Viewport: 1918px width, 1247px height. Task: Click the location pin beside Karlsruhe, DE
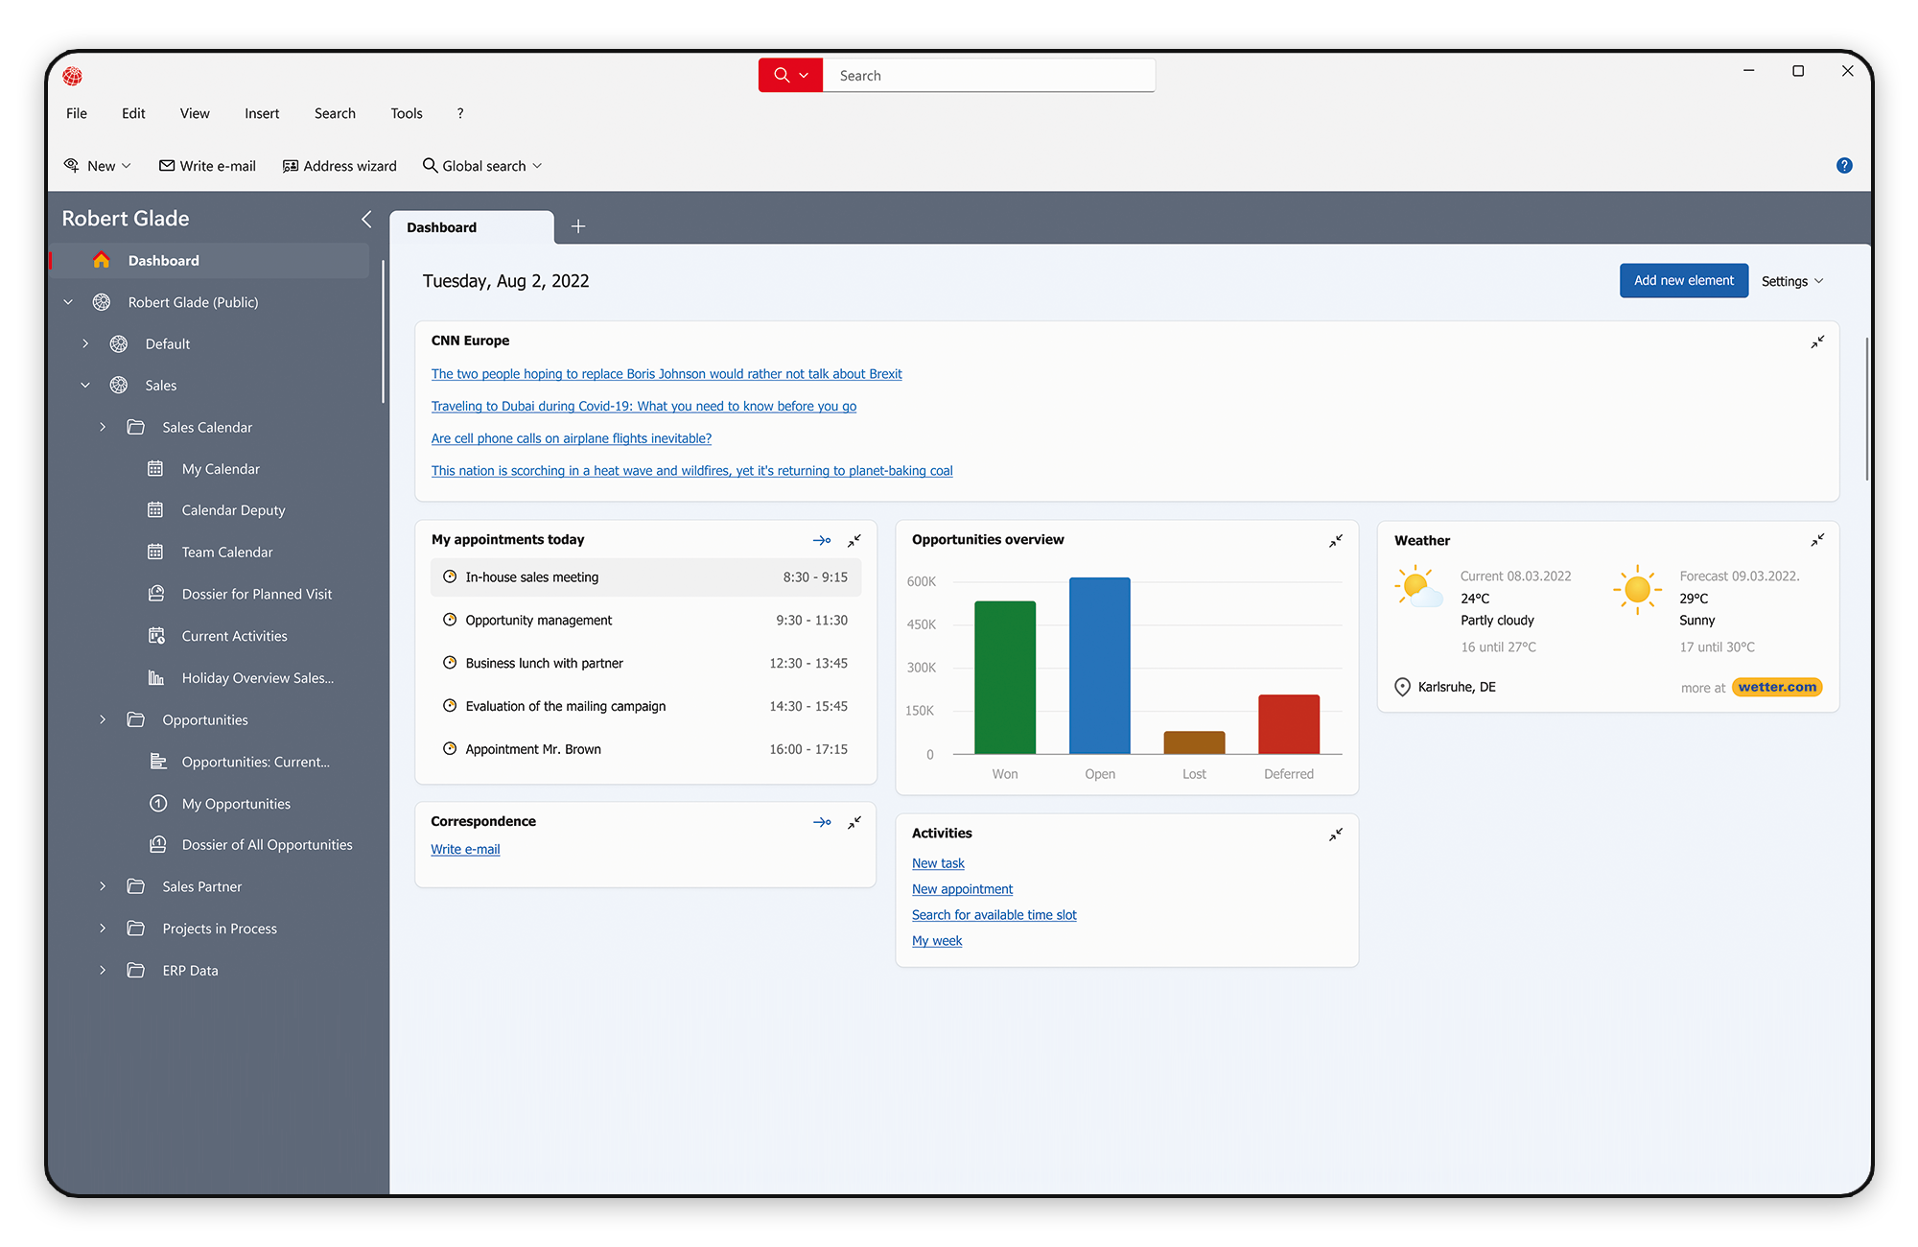click(1402, 687)
